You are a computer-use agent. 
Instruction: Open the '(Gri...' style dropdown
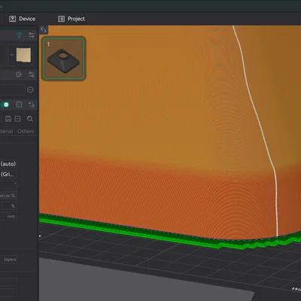8,175
